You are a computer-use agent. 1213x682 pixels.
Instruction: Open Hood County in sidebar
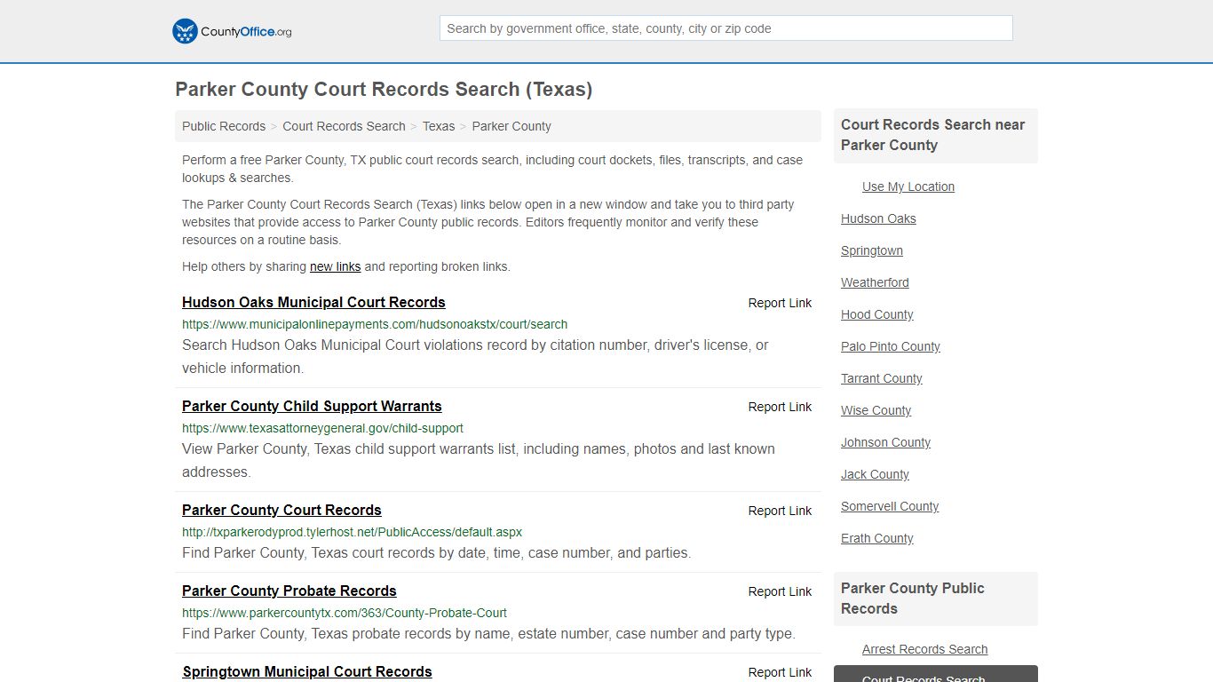pyautogui.click(x=876, y=314)
